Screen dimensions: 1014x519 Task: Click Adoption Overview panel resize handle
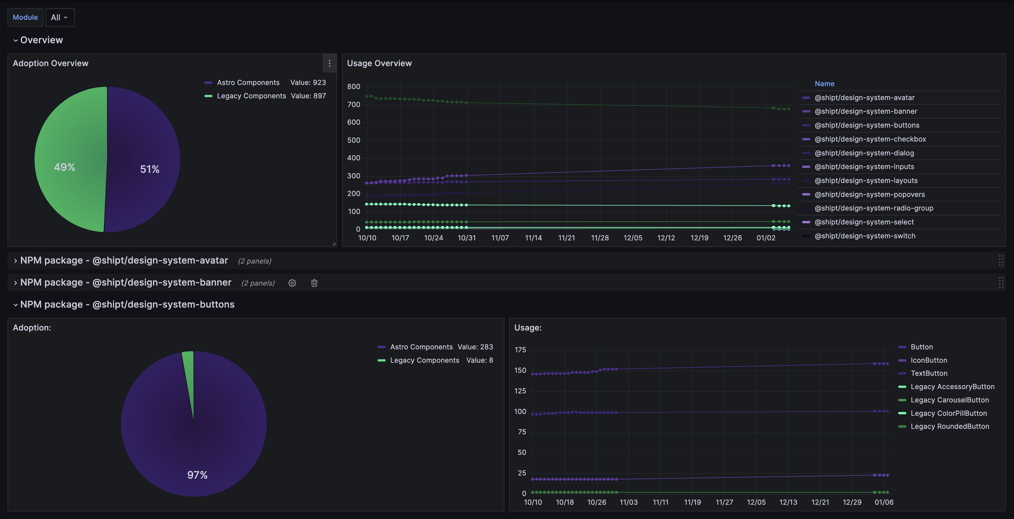334,244
